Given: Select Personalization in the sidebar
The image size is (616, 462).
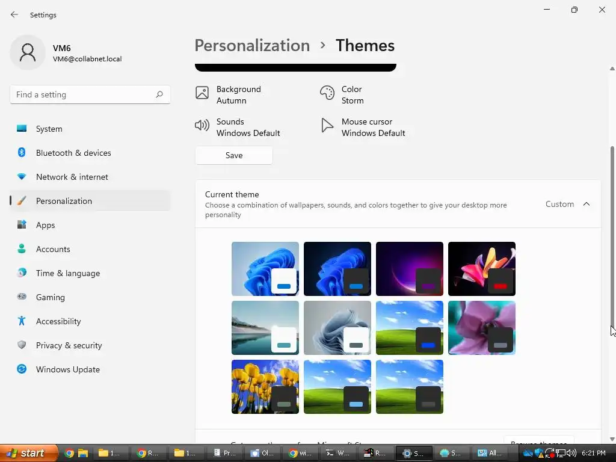Looking at the screenshot, I should pyautogui.click(x=90, y=201).
